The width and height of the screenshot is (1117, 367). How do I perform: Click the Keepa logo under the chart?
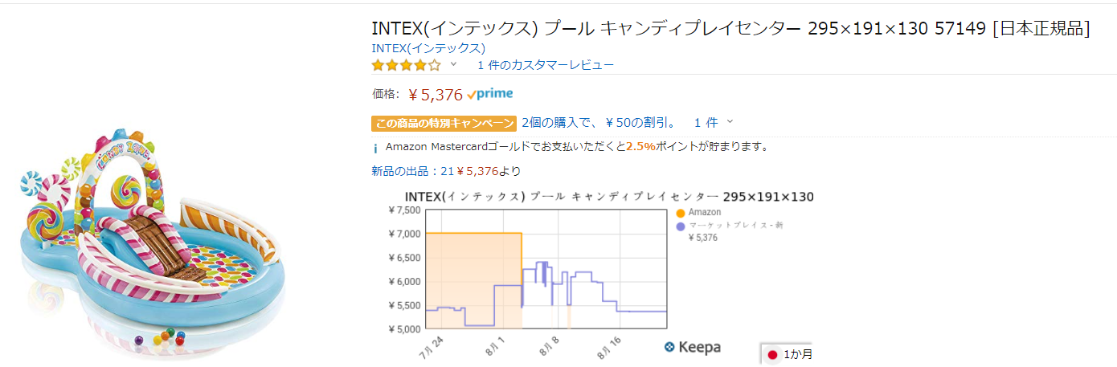click(x=692, y=347)
